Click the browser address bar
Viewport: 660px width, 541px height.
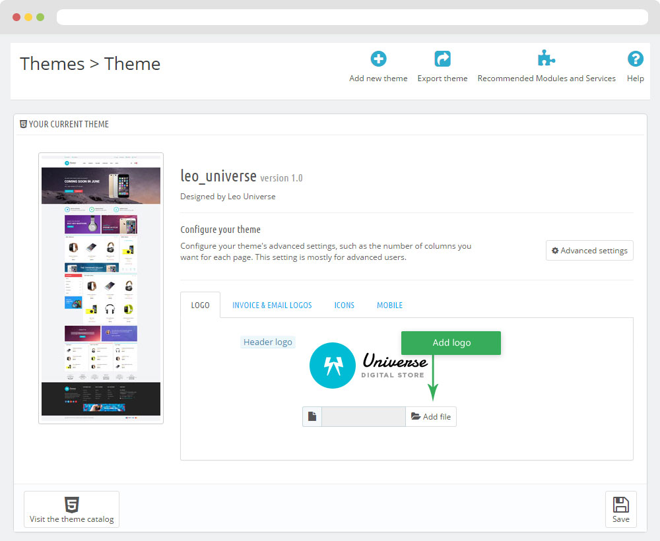[352, 17]
